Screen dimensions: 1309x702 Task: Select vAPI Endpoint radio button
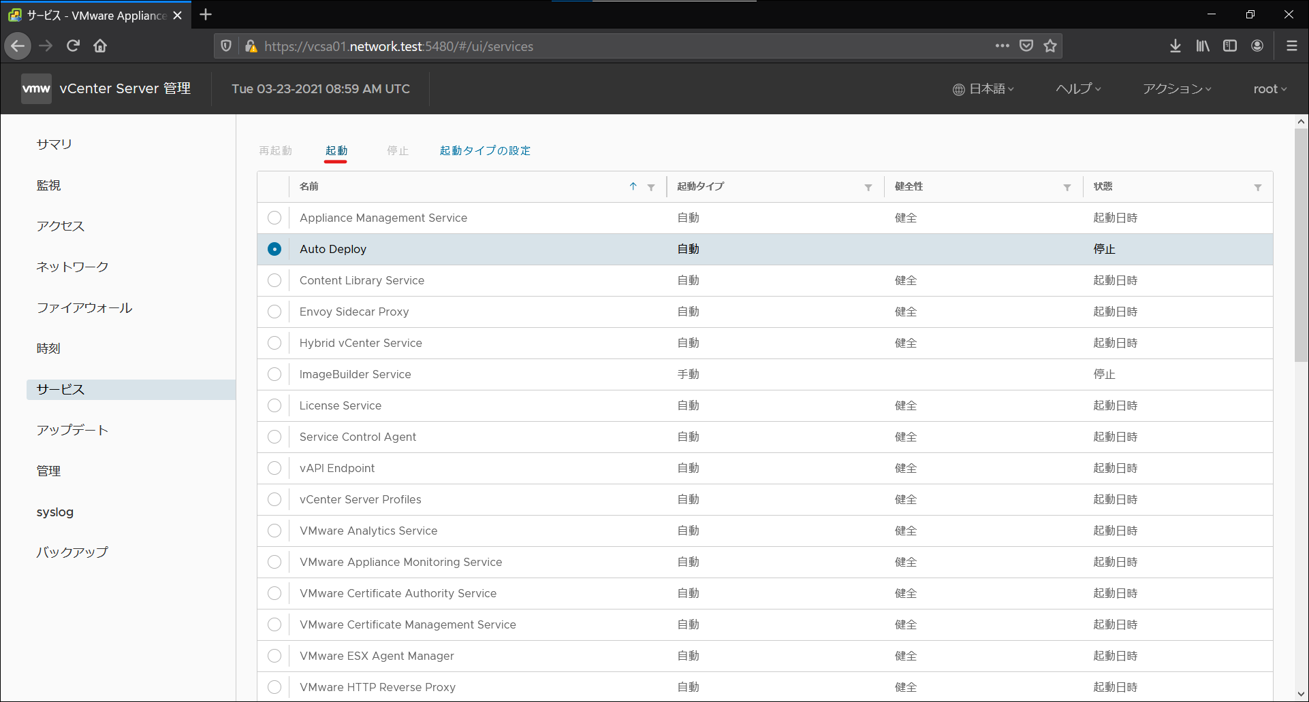(274, 468)
